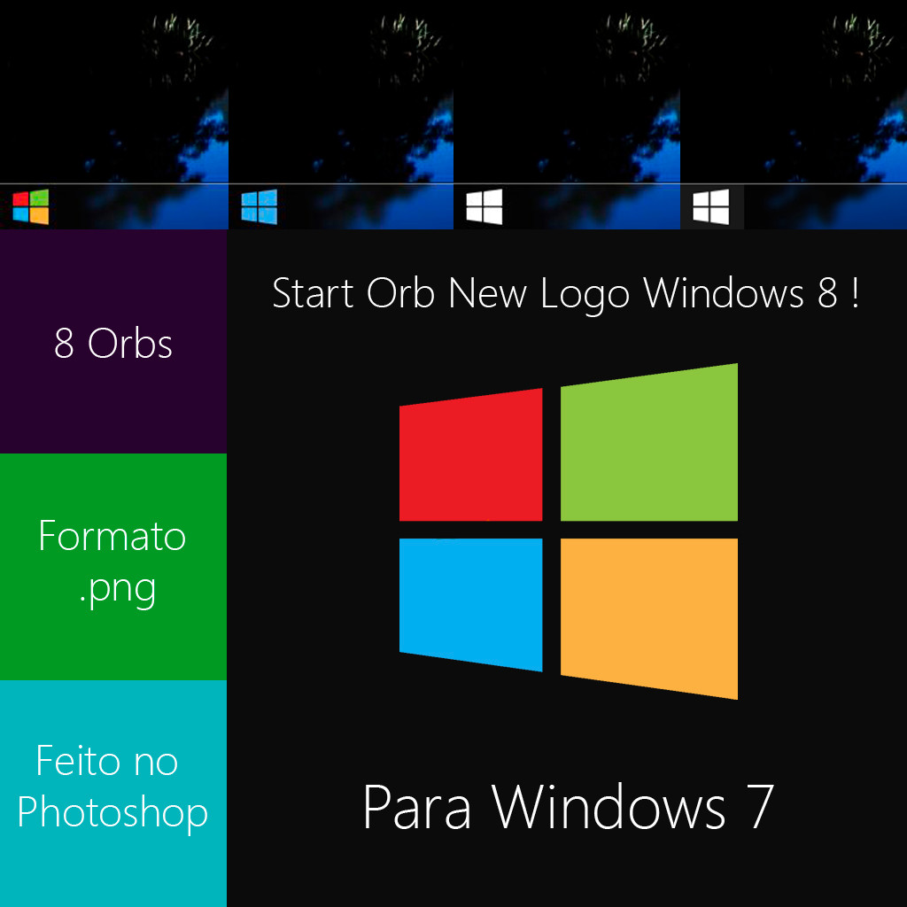Click the 'Start Orb New Logo Windows 8 !' title

click(x=566, y=294)
